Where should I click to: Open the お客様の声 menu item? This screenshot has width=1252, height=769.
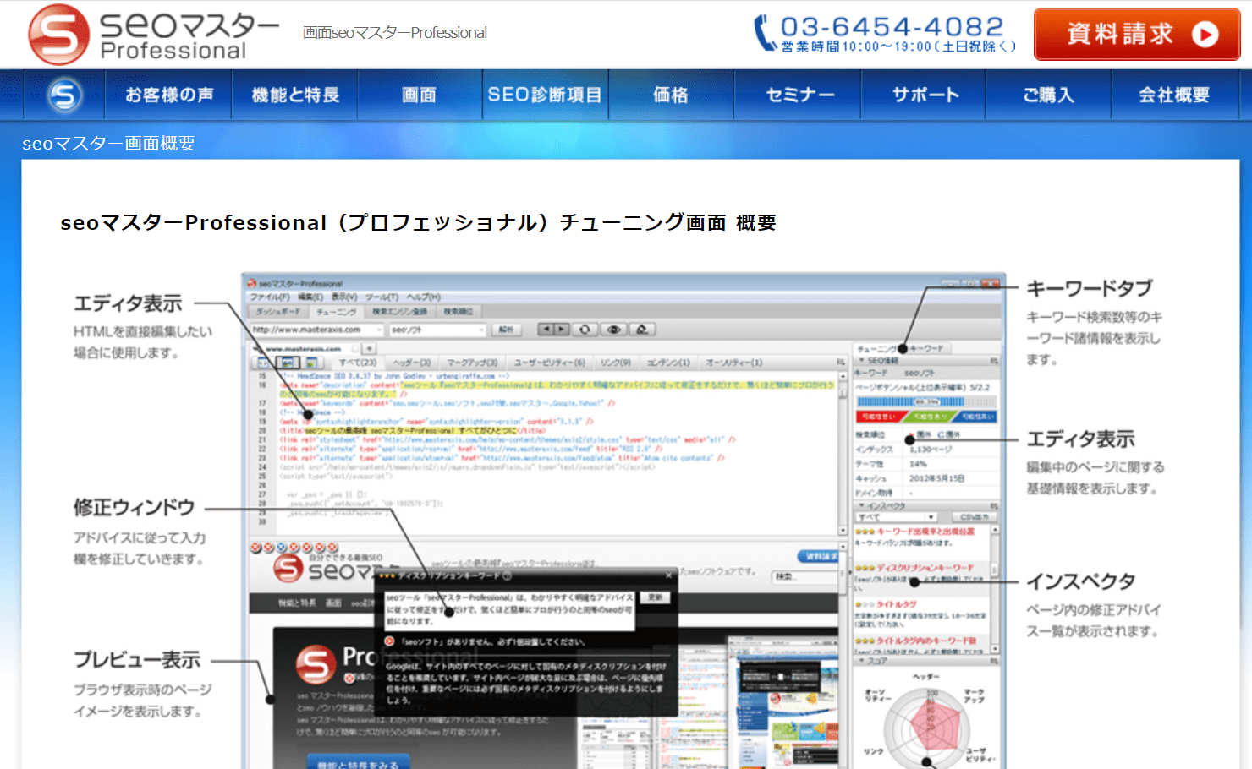pos(168,95)
